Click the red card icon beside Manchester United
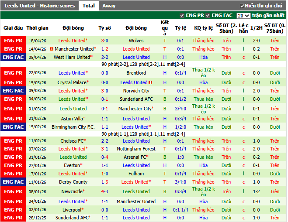This screenshot has width=288, height=222. pos(52,49)
